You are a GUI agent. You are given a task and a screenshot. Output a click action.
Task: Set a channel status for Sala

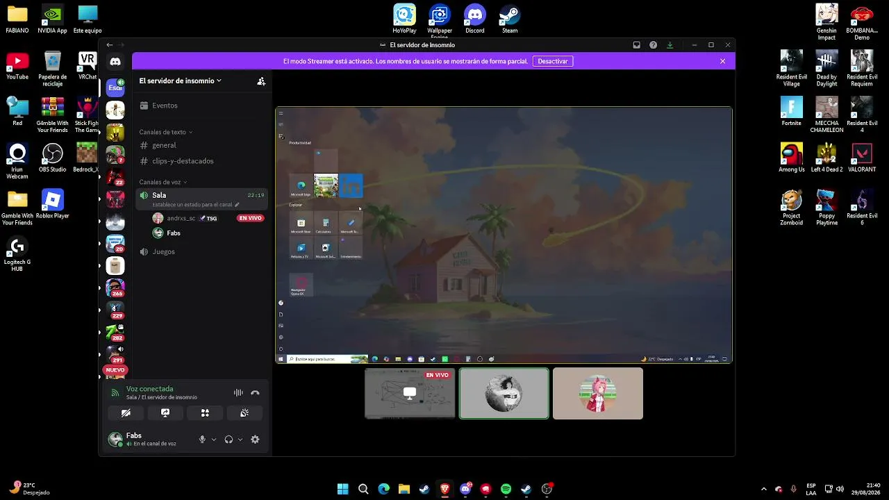196,205
